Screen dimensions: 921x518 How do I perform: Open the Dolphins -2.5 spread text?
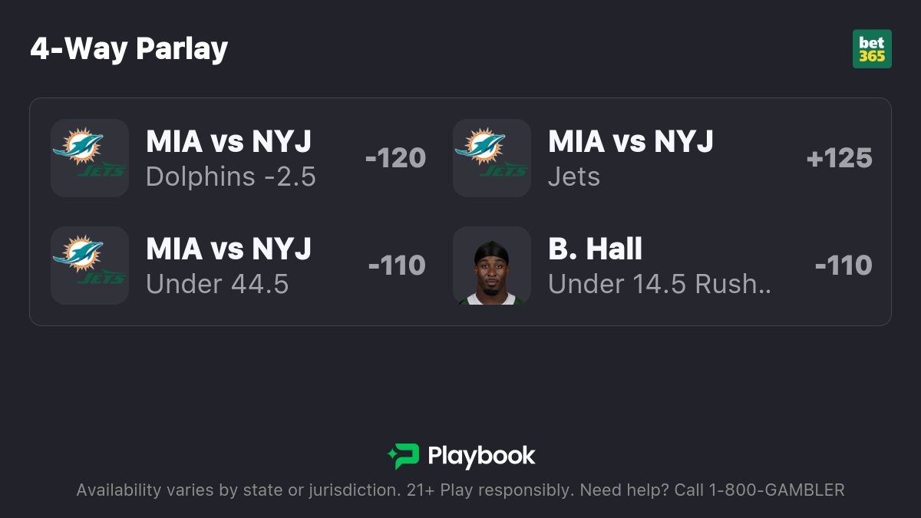[231, 177]
